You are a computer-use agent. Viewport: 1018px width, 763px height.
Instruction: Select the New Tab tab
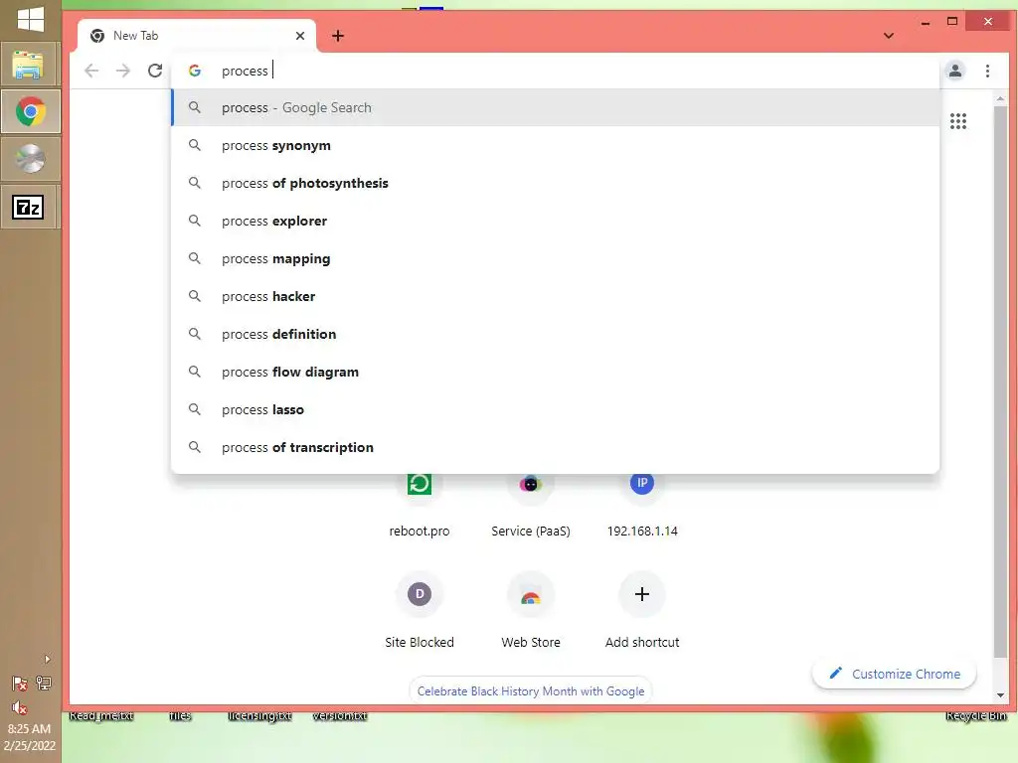(197, 36)
